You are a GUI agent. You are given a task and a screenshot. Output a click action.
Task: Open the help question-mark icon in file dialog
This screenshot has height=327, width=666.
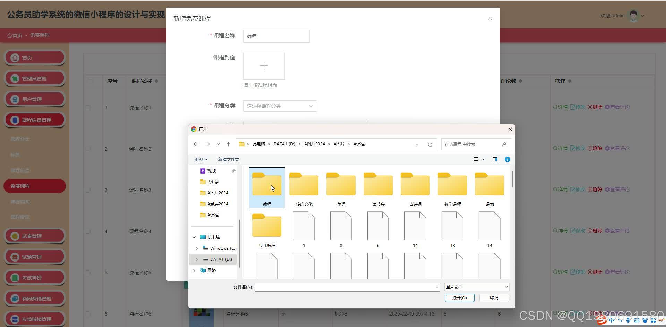(507, 159)
